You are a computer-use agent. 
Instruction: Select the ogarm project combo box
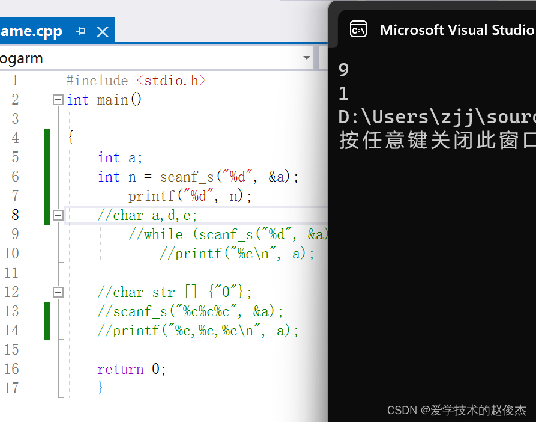pyautogui.click(x=156, y=58)
